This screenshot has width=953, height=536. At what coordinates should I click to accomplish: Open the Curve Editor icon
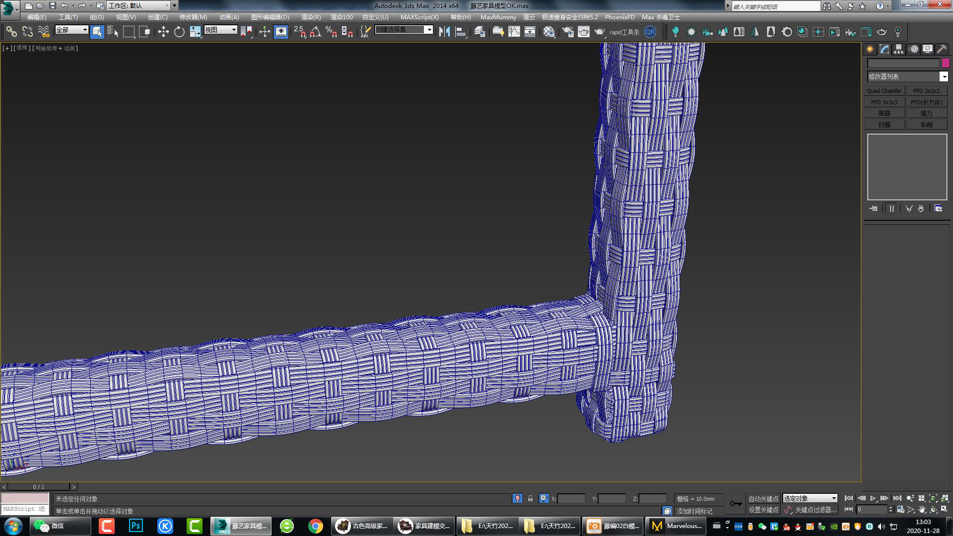pyautogui.click(x=514, y=32)
